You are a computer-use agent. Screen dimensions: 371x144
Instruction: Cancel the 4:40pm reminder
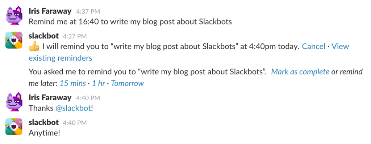[314, 47]
